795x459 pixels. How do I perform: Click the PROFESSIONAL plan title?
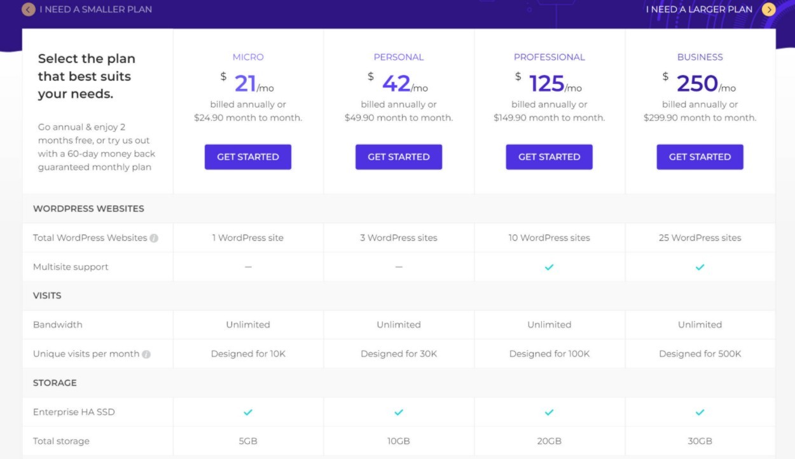(549, 57)
